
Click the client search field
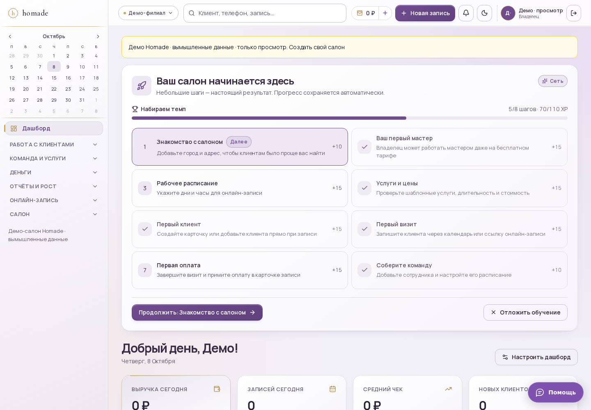[265, 13]
